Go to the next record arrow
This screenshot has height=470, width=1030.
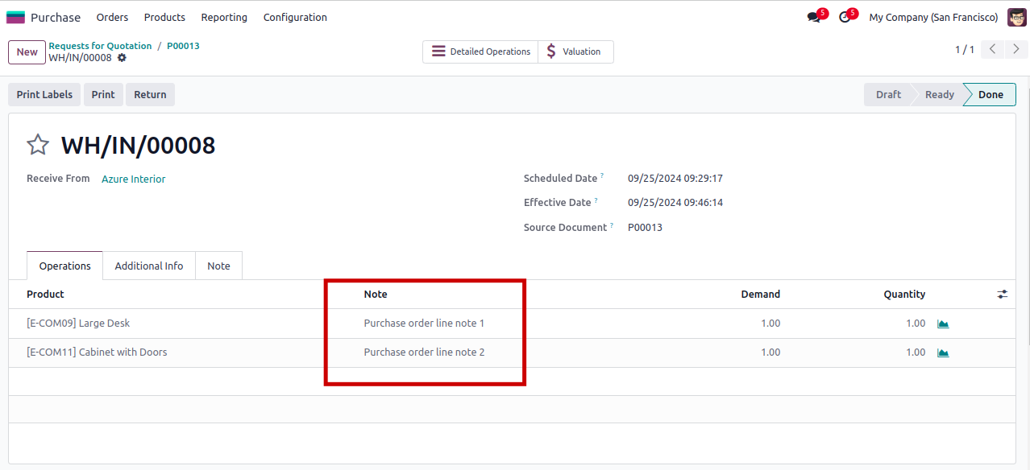pos(1016,50)
